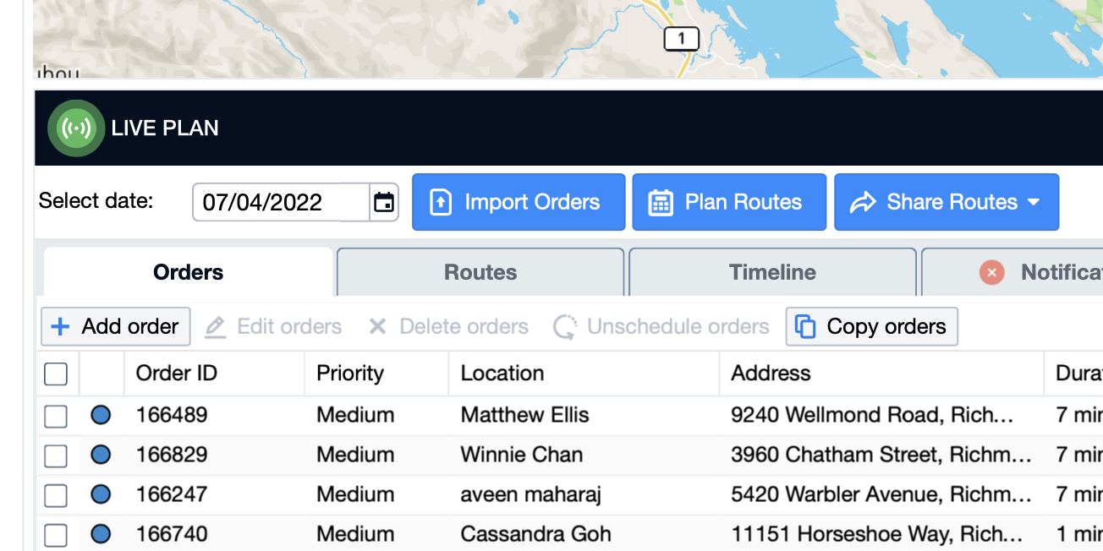Click the Delete orders X icon
The height and width of the screenshot is (551, 1103).
pyautogui.click(x=377, y=327)
